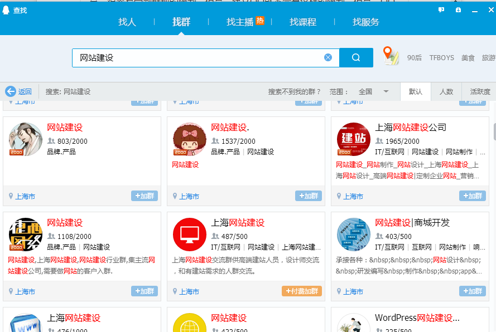Viewport: 496px width, 332px height.
Task: Click the 品牌.产品 tag in 1537/2000 card
Action: [x=225, y=152]
